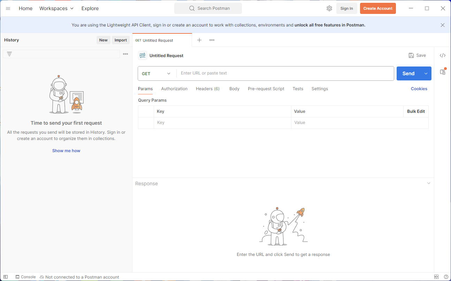Open the Workspaces dropdown
The width and height of the screenshot is (451, 281).
click(56, 8)
